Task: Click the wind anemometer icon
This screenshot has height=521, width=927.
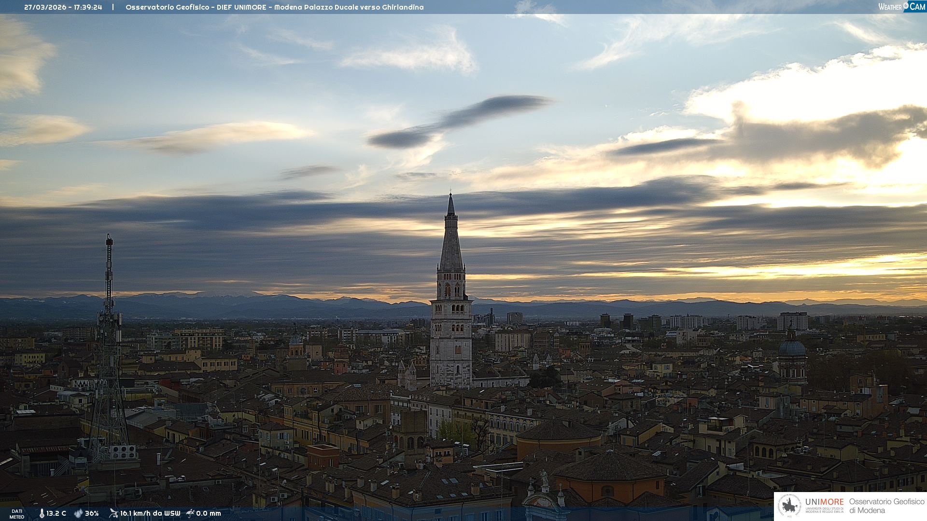Action: (113, 513)
